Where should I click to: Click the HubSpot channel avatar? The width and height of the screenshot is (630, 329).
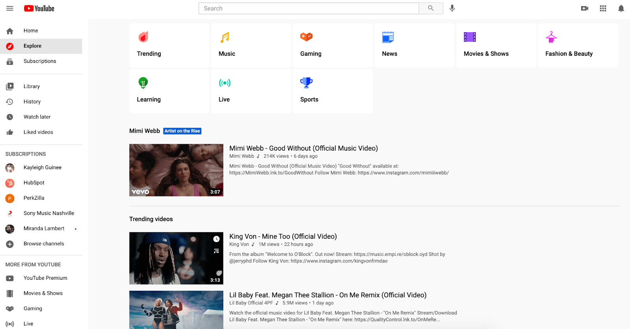[x=10, y=183]
